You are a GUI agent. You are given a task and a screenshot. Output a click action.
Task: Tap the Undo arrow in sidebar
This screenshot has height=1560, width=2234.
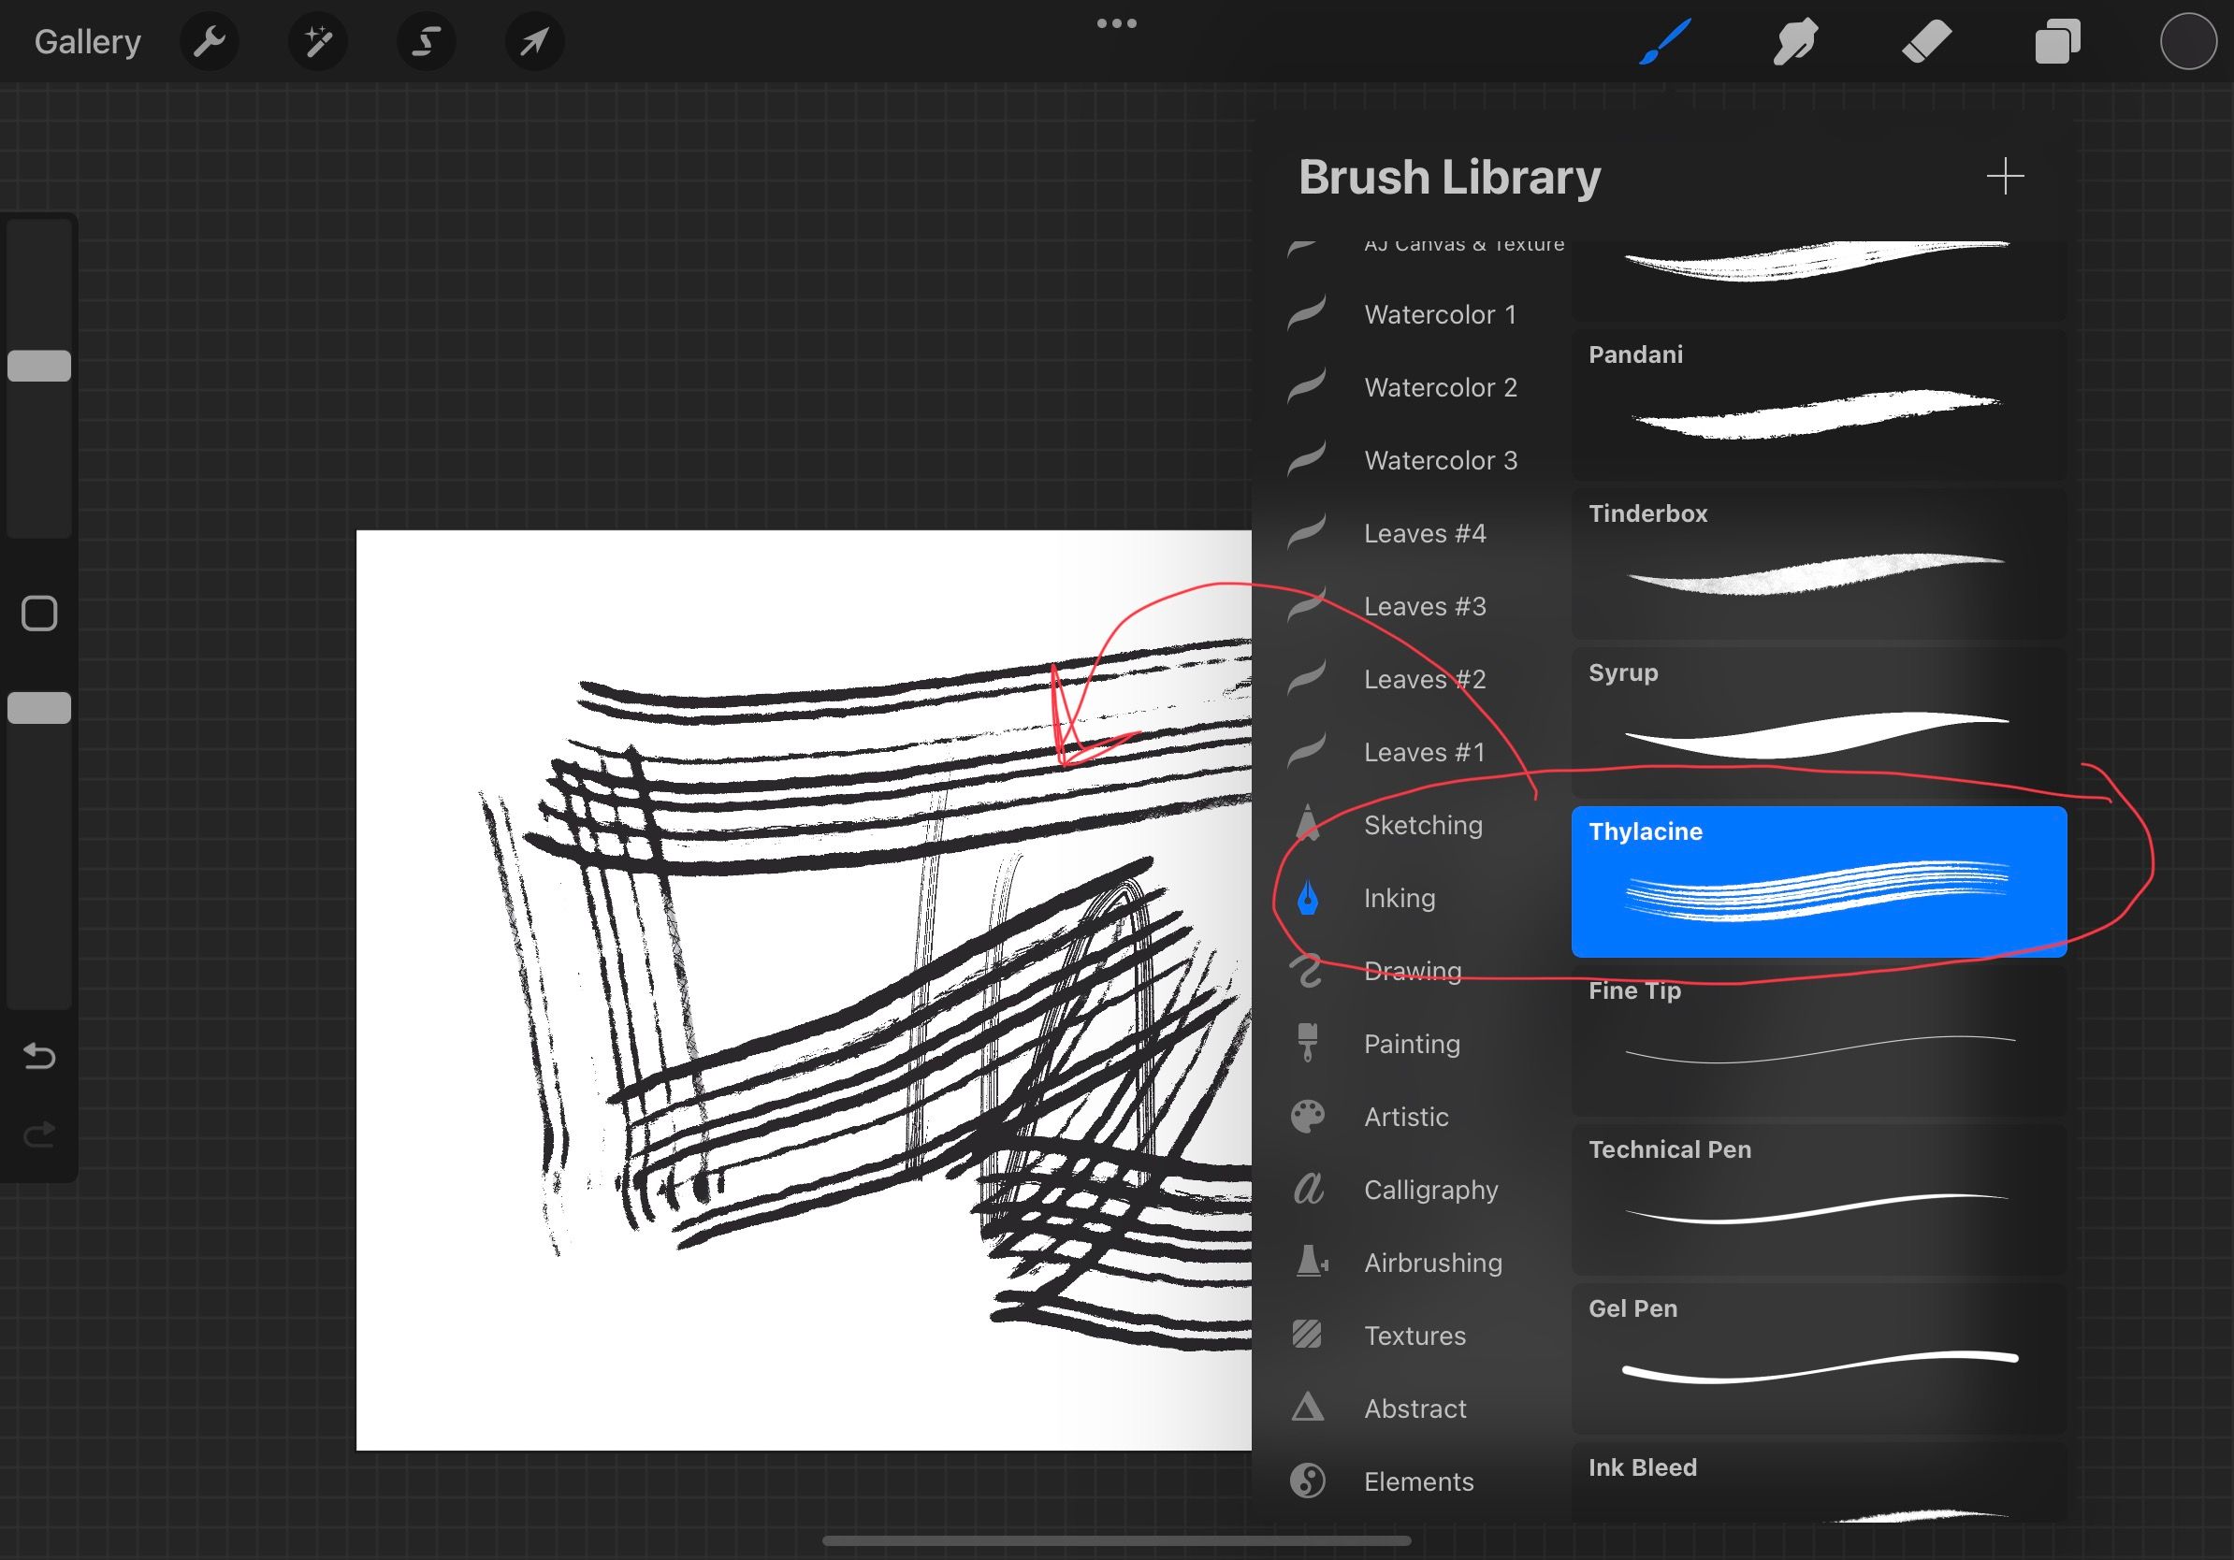[39, 1055]
